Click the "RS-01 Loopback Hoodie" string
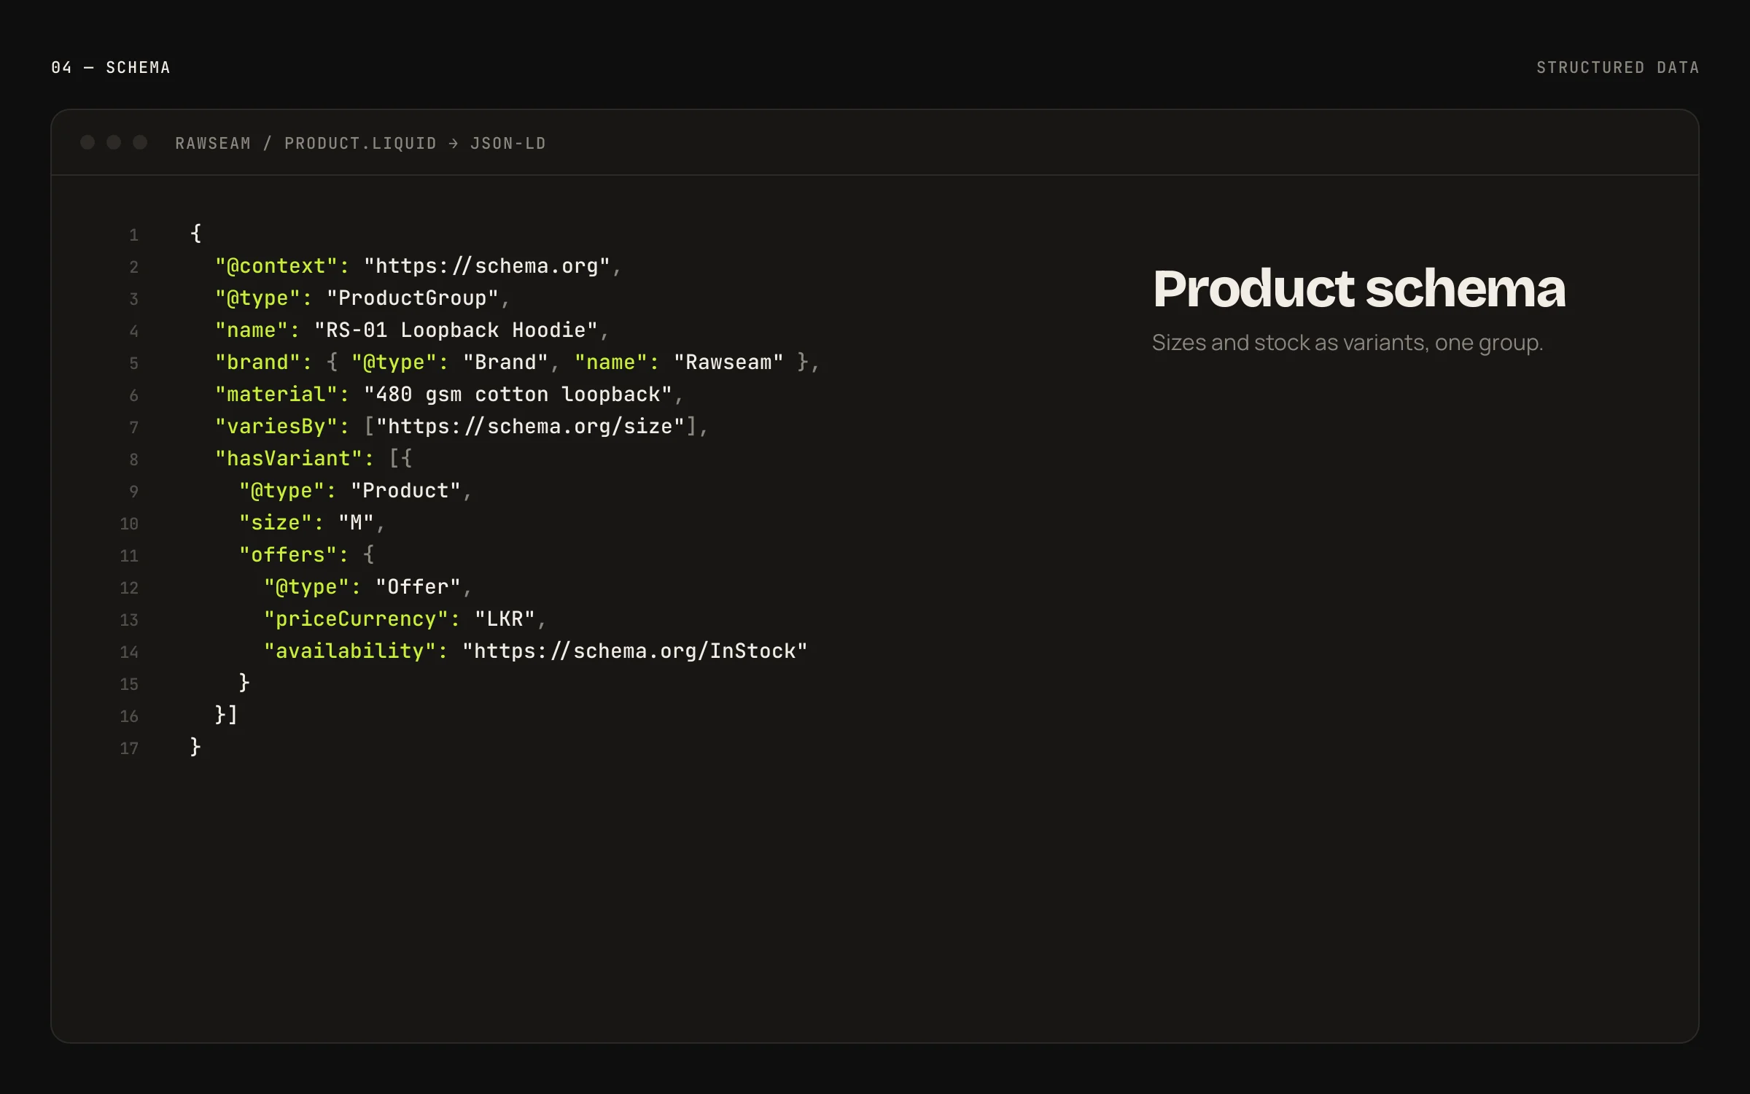 pos(456,330)
